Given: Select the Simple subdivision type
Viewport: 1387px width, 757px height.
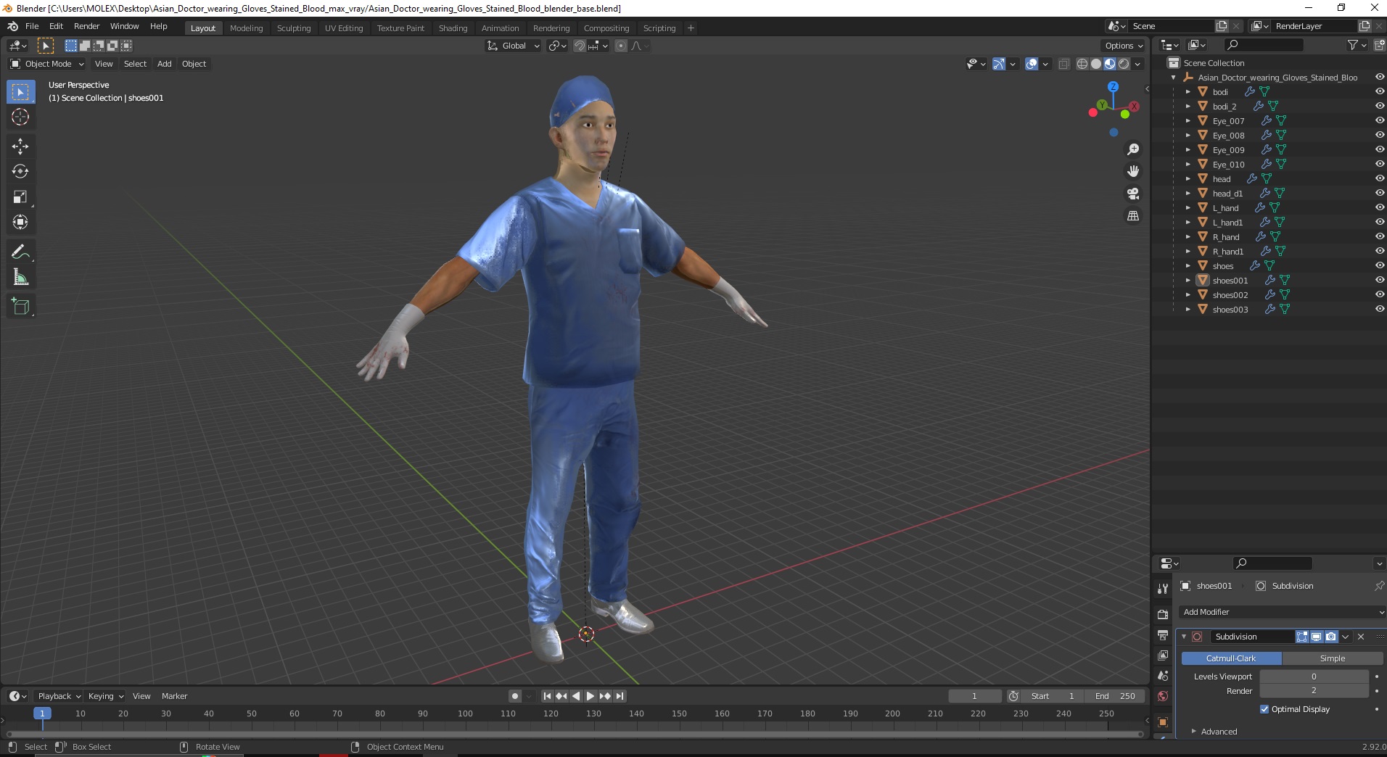Looking at the screenshot, I should tap(1332, 658).
